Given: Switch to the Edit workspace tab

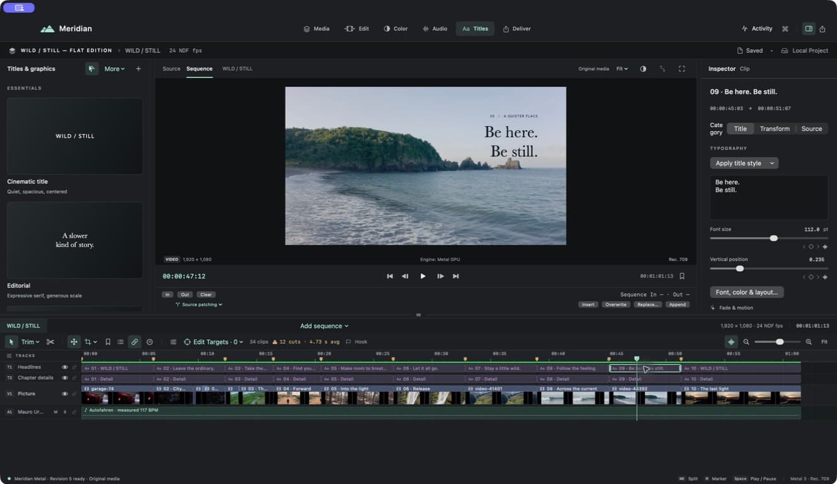Looking at the screenshot, I should [357, 28].
